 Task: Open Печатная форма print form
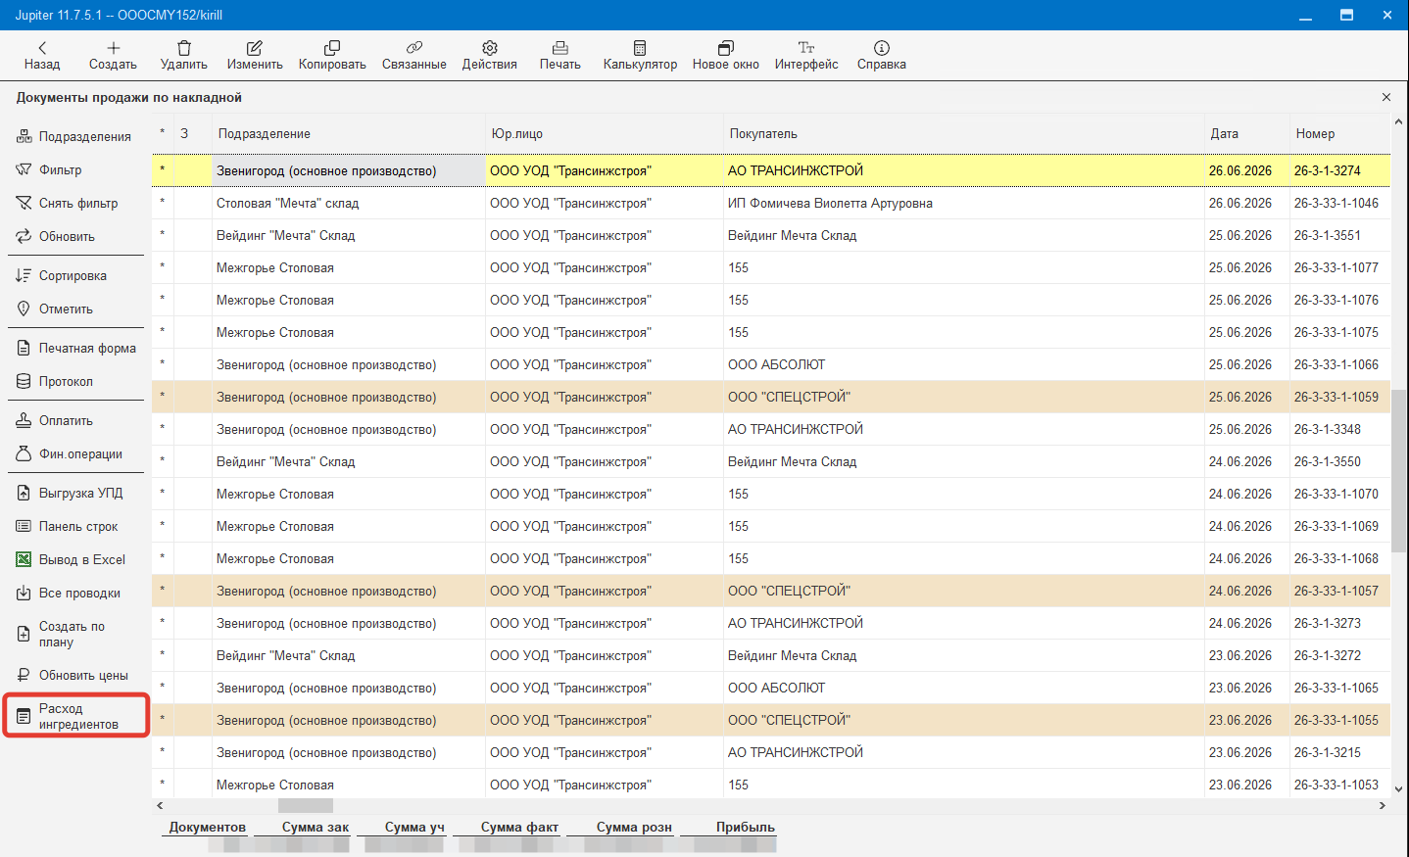pyautogui.click(x=74, y=348)
